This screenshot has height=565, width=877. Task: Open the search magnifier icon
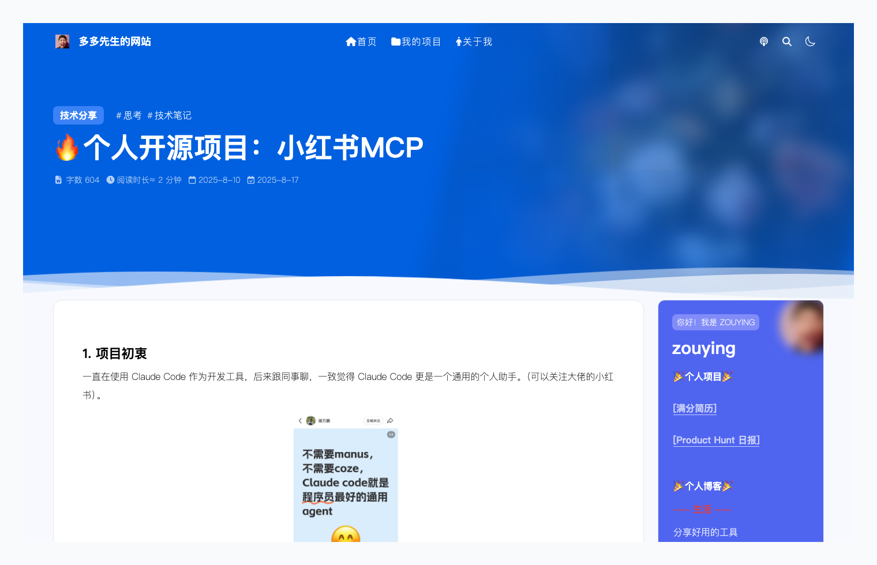[x=787, y=42]
